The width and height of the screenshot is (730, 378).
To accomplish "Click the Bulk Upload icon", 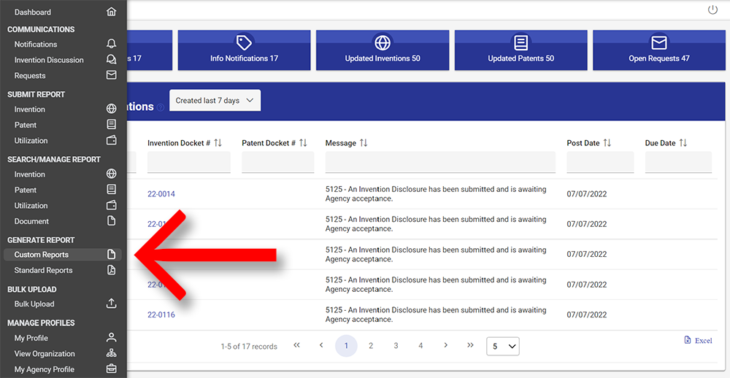I will (x=111, y=304).
